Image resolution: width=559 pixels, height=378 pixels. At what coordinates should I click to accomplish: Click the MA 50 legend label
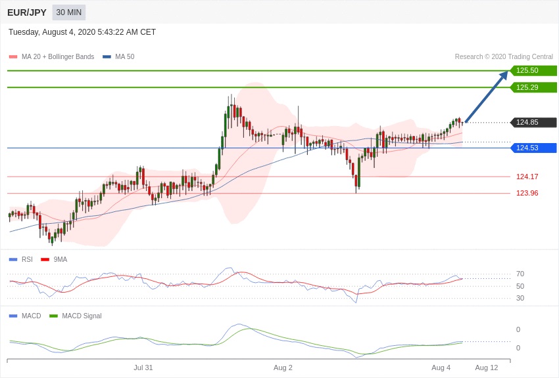pyautogui.click(x=124, y=56)
